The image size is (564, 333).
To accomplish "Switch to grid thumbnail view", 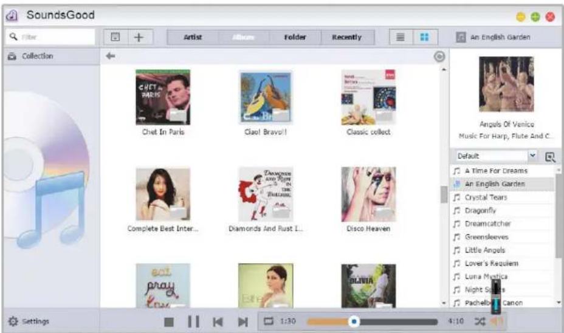I will point(424,37).
